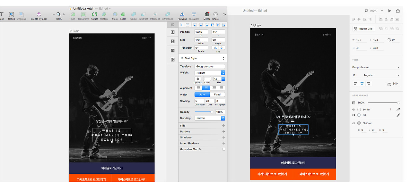Click Border color circle in XD

(359, 110)
